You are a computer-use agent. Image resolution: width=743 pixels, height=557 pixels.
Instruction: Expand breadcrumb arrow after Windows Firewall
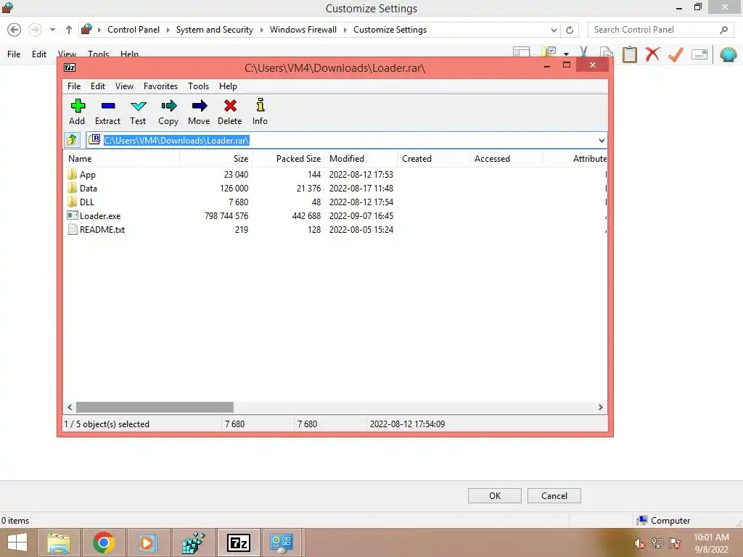click(x=345, y=30)
